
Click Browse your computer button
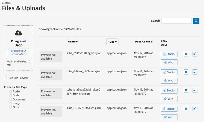click(x=18, y=52)
